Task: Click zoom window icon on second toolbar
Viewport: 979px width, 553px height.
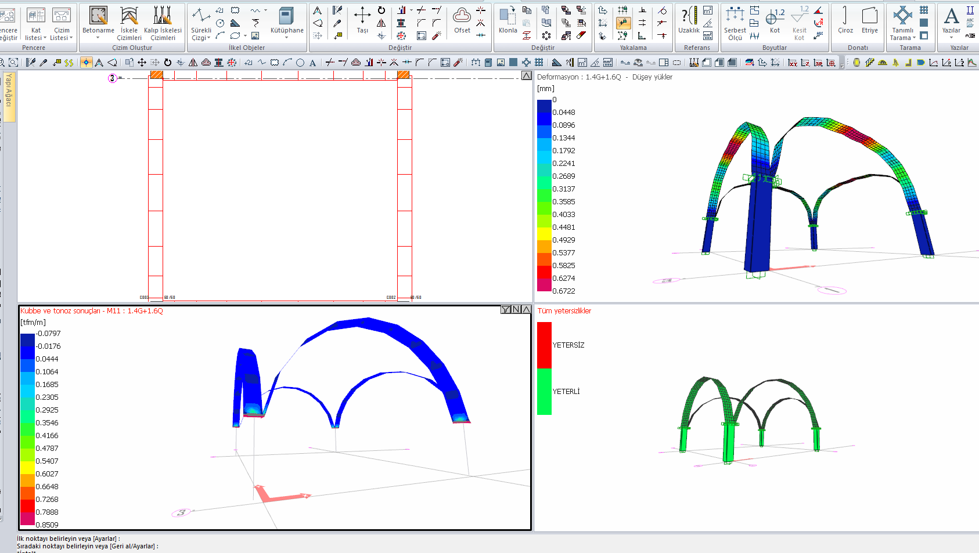Action: click(x=13, y=62)
